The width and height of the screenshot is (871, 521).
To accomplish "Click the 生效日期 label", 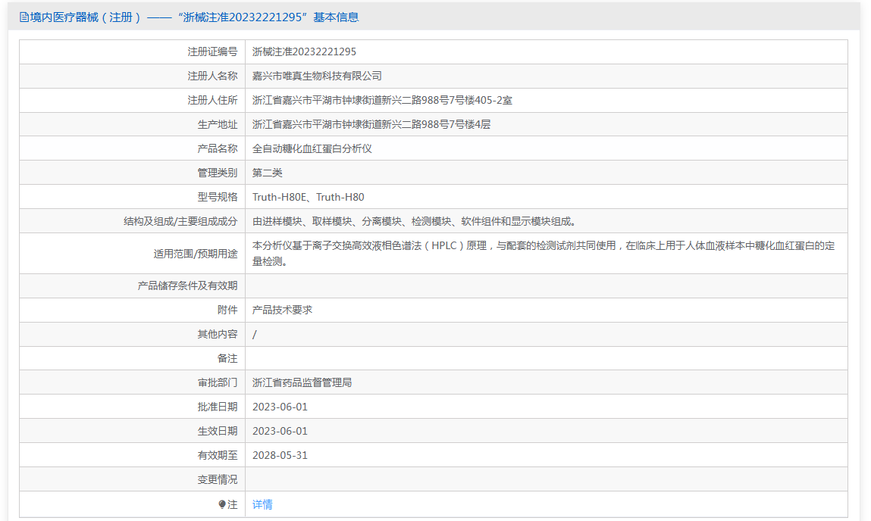I will [218, 431].
